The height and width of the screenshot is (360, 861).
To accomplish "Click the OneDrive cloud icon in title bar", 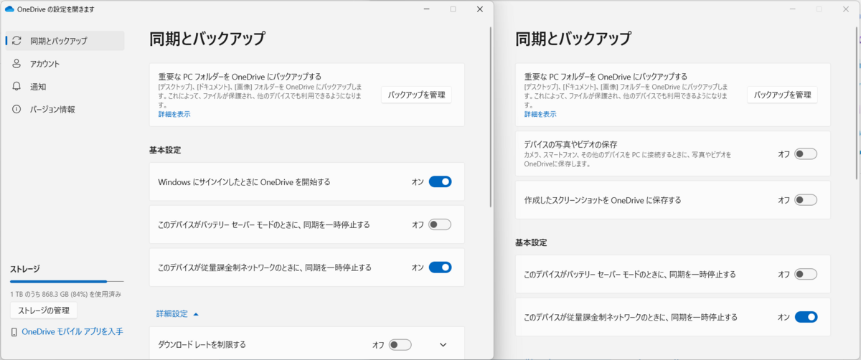I will click(10, 9).
